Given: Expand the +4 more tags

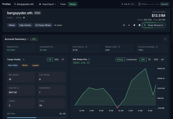Looking at the screenshot, I should [58, 25].
